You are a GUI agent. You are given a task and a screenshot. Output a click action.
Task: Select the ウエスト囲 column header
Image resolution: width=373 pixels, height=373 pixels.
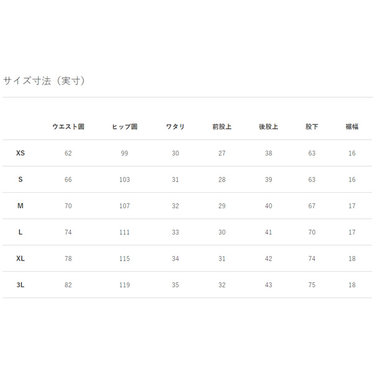coord(68,127)
